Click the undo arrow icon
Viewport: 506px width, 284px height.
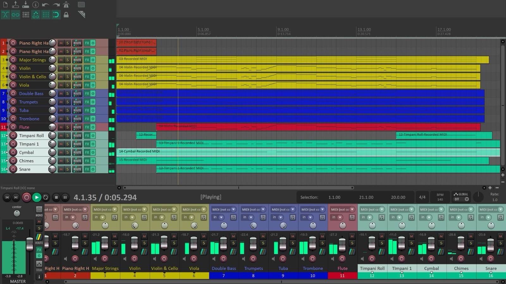(46, 5)
